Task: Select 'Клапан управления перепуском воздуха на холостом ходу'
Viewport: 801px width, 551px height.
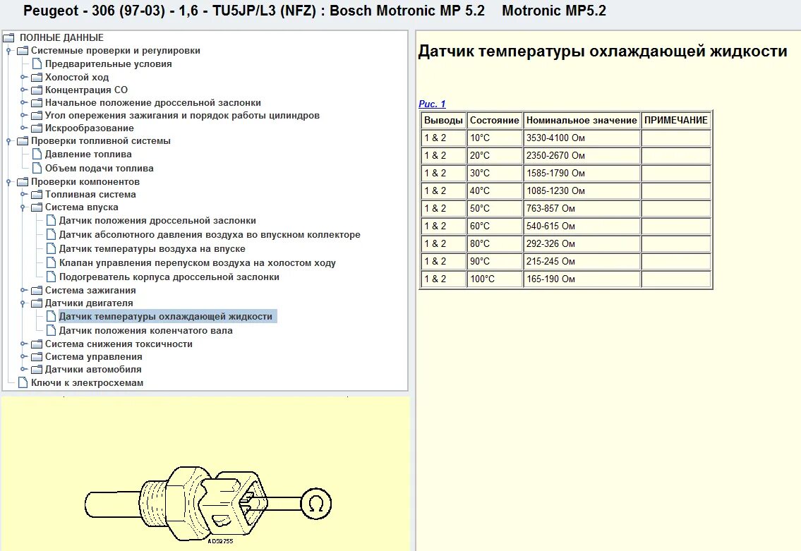Action: pos(197,263)
